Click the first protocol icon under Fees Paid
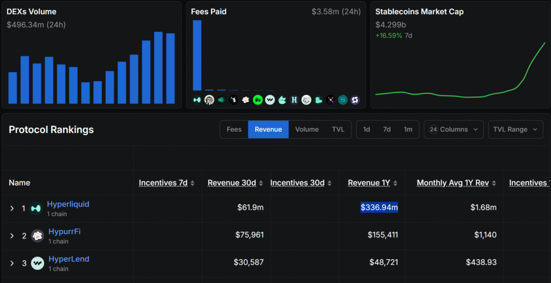Viewport: 551px width, 283px height. pos(197,100)
